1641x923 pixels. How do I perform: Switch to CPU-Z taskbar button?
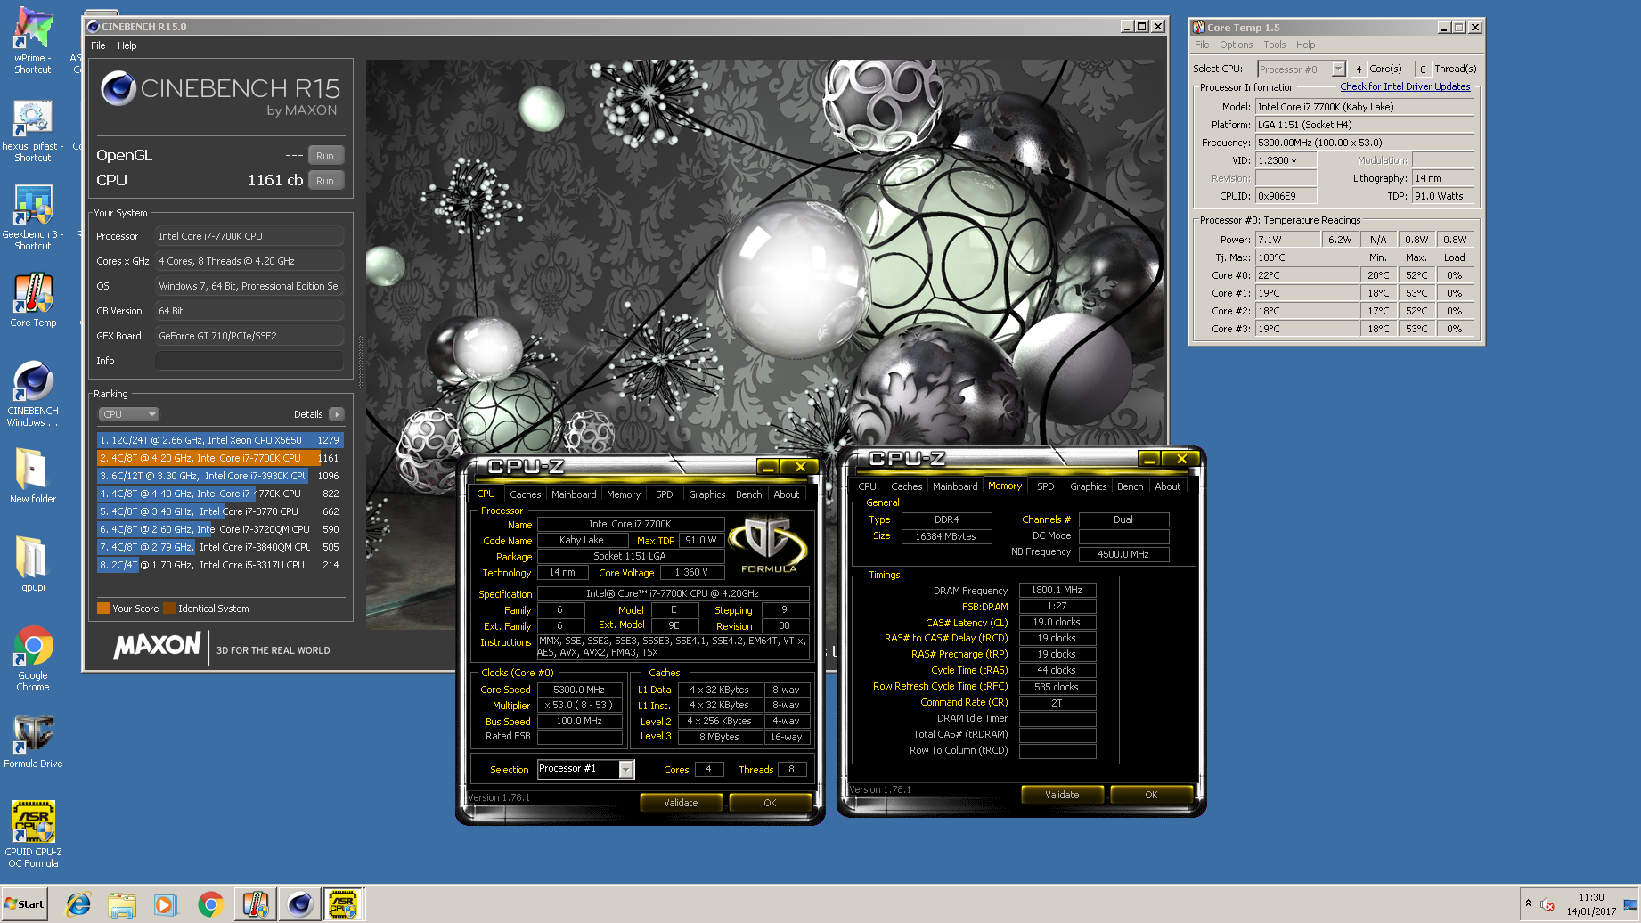[x=344, y=904]
